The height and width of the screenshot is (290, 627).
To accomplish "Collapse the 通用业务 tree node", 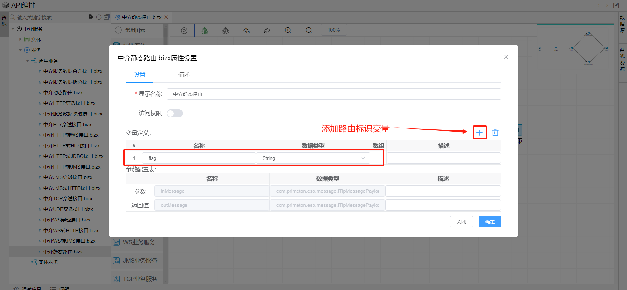I will [27, 61].
